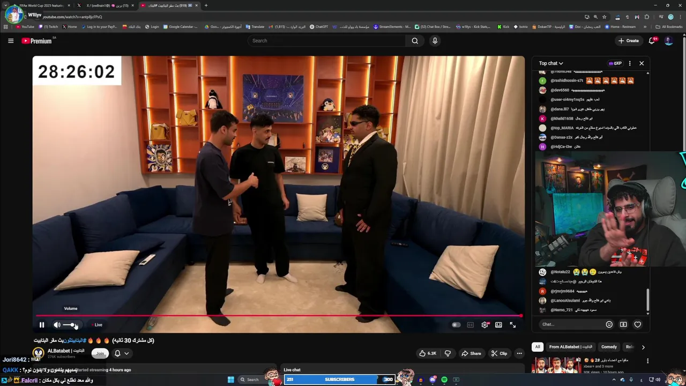This screenshot has width=686, height=386.
Task: Toggle closed captions CC button
Action: point(470,325)
